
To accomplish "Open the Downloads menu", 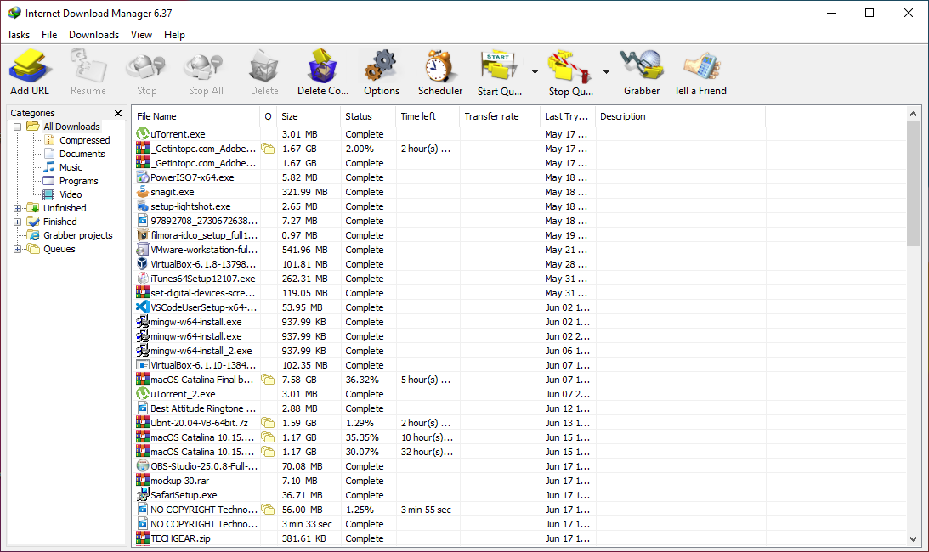I will click(93, 35).
